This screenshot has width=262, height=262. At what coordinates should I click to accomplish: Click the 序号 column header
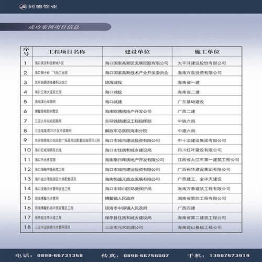coord(26,51)
